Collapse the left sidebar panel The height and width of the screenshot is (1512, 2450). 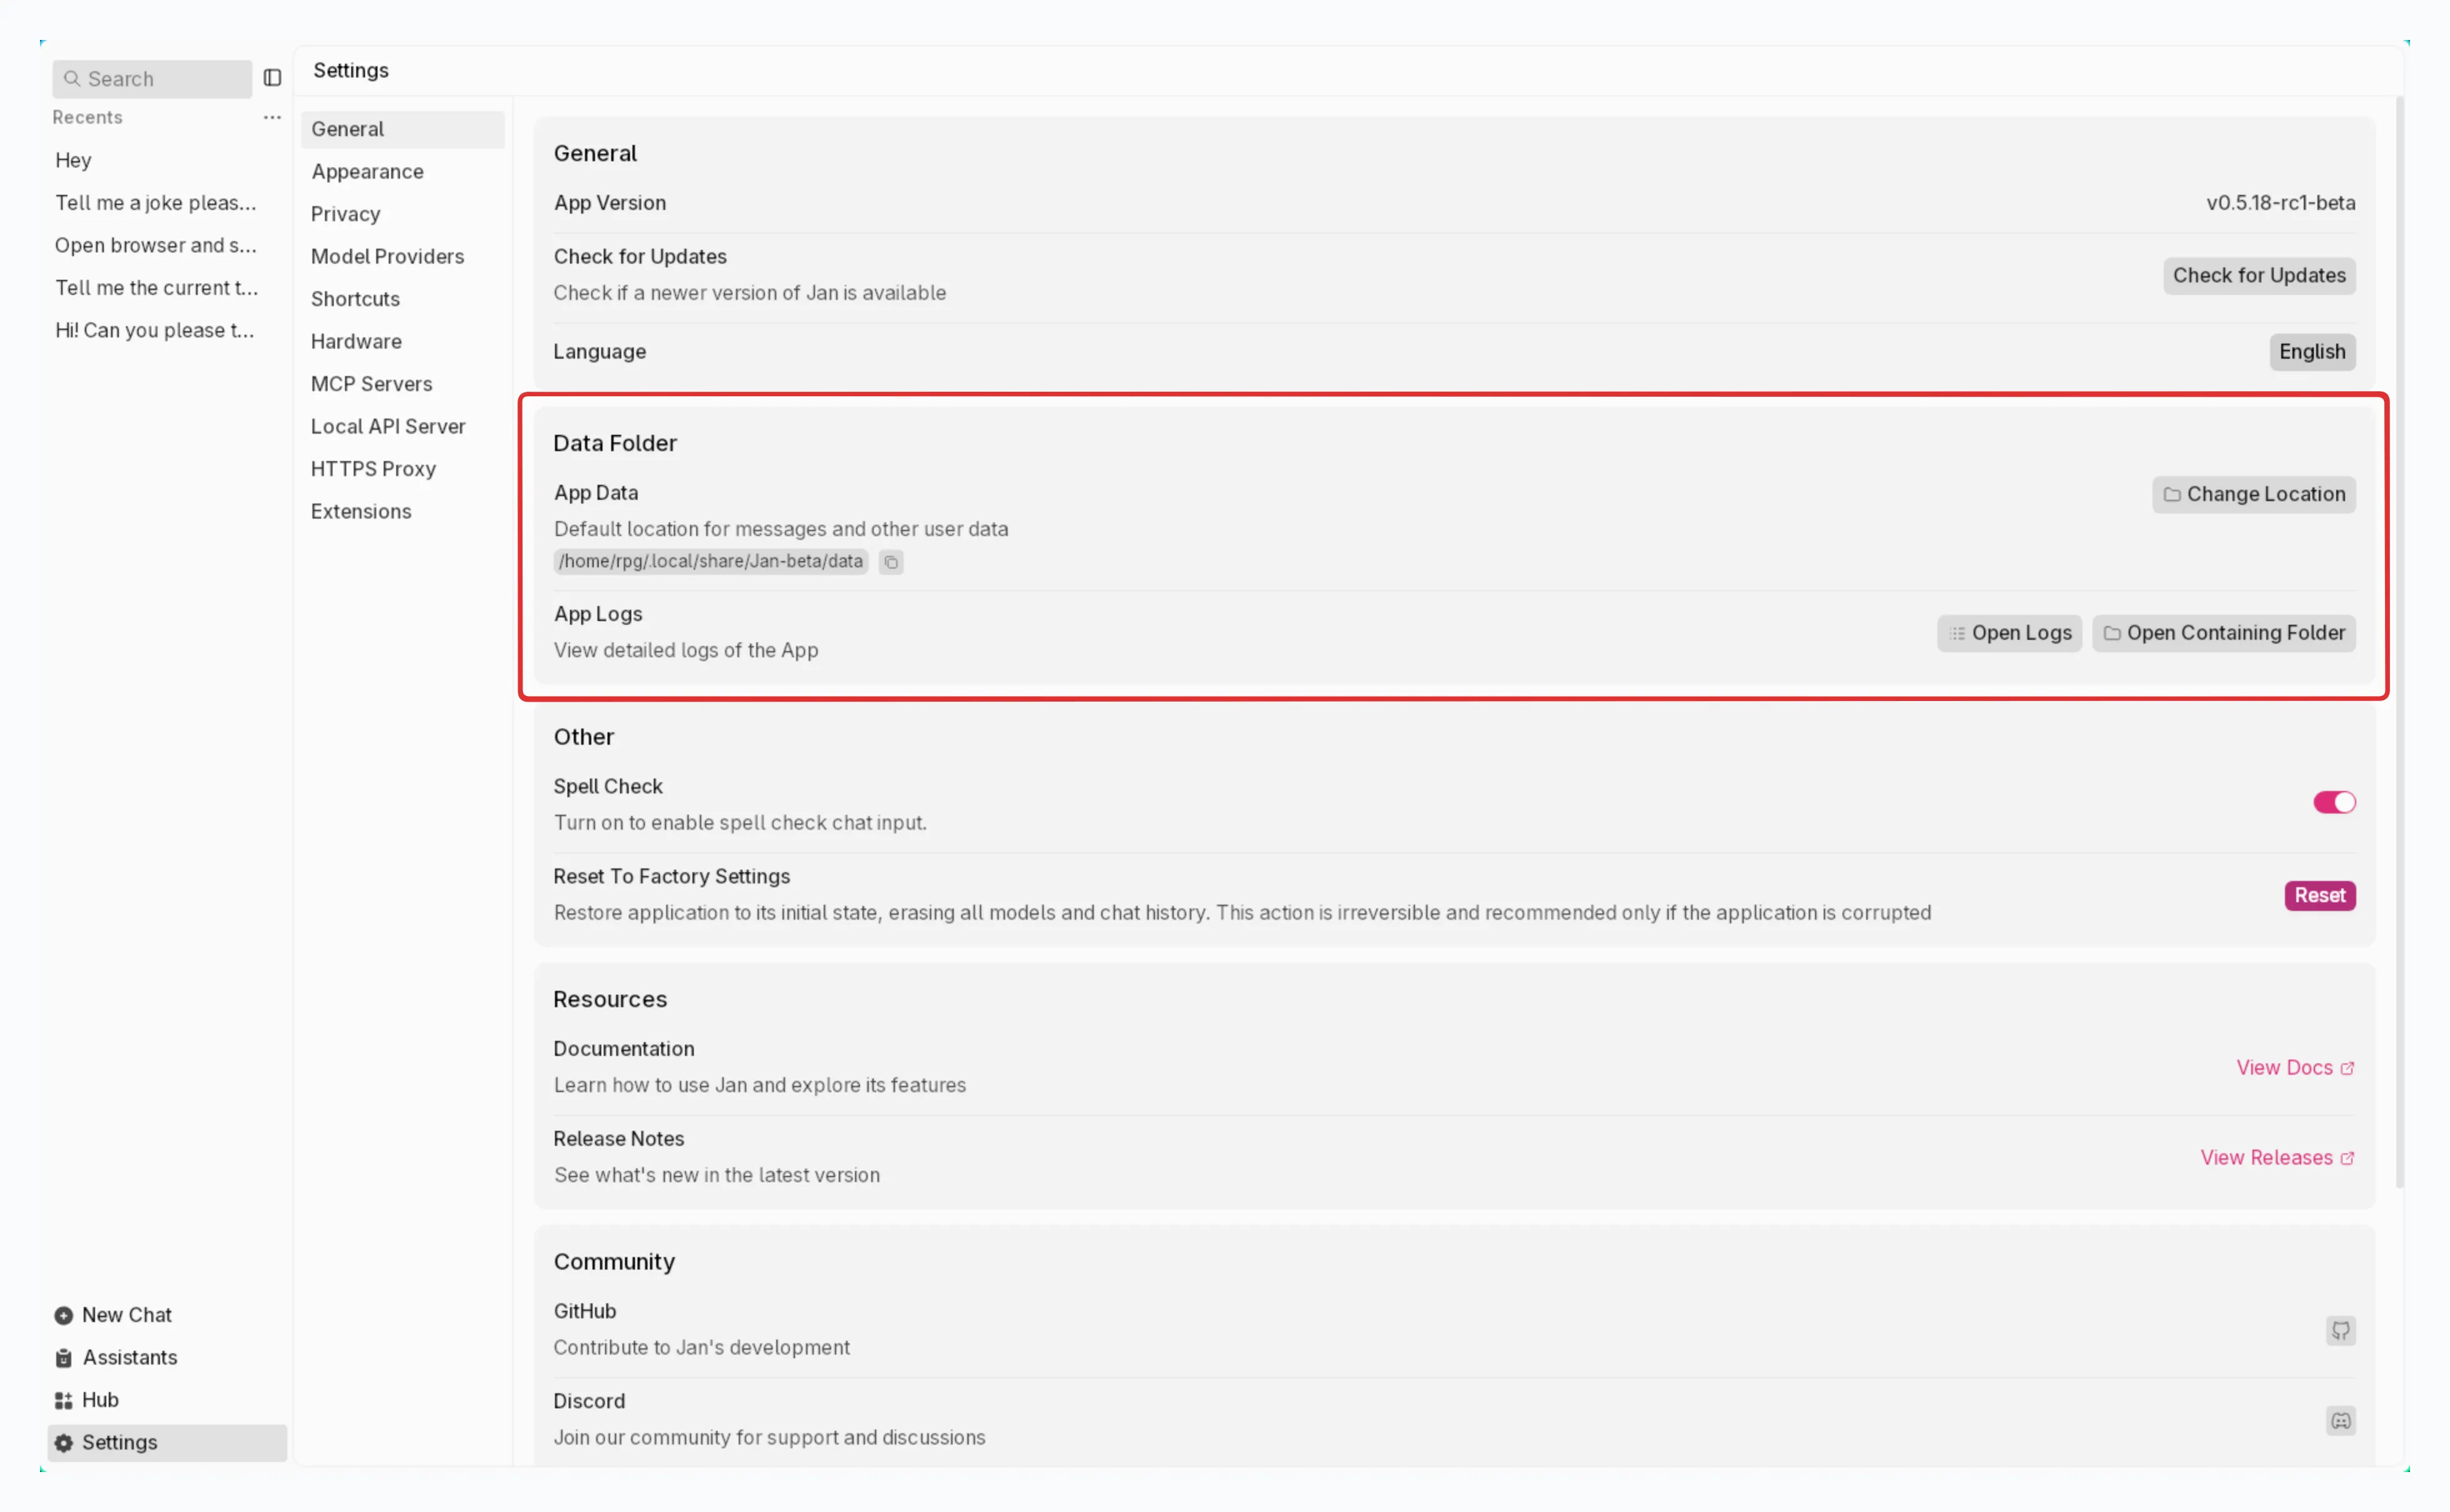pos(271,77)
